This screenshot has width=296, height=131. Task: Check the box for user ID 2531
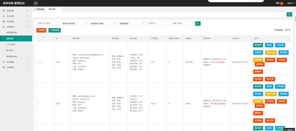pyautogui.click(x=40, y=62)
